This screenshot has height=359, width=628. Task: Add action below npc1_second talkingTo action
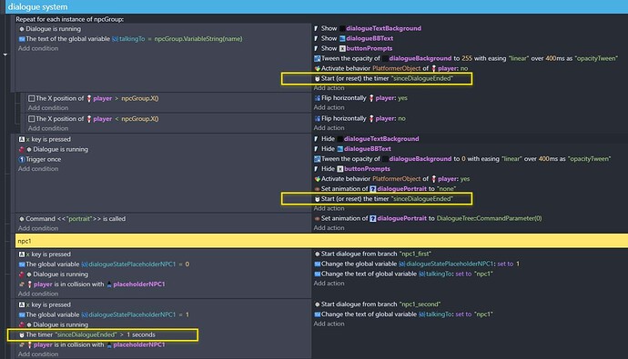click(x=329, y=324)
